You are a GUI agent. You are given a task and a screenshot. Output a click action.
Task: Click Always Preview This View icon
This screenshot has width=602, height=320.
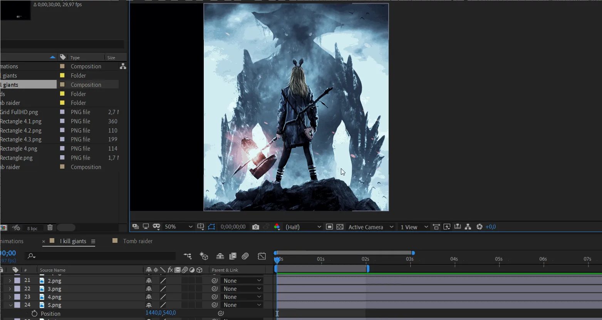[x=136, y=227]
